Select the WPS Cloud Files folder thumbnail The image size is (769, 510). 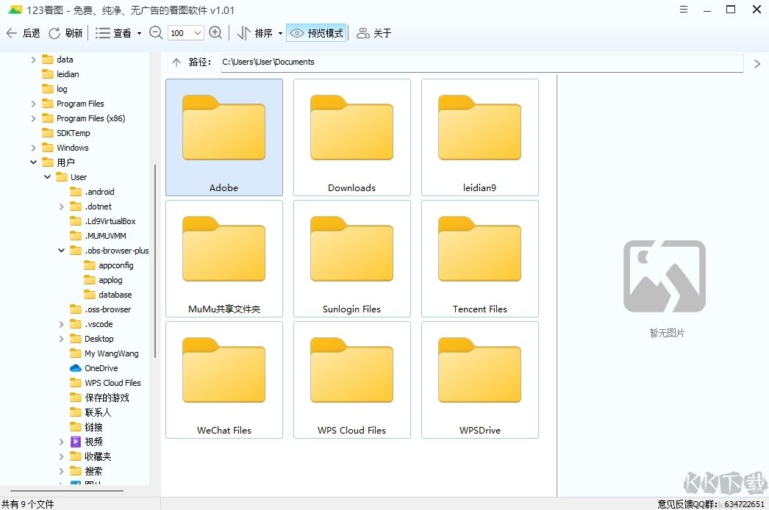pos(352,379)
